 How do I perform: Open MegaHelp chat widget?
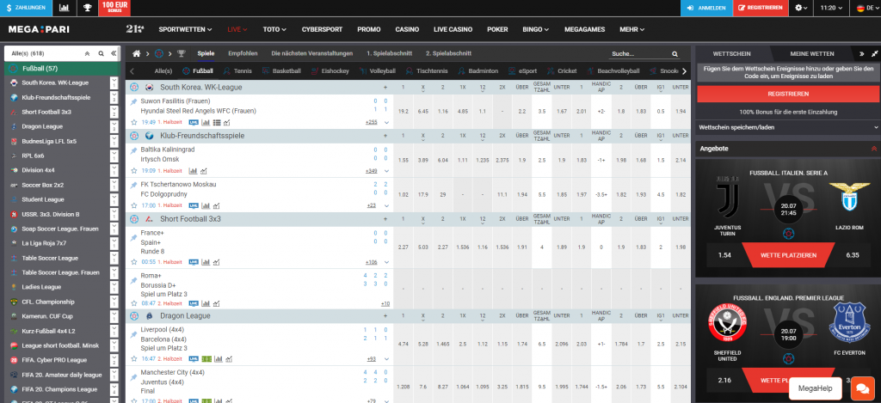[x=815, y=388]
